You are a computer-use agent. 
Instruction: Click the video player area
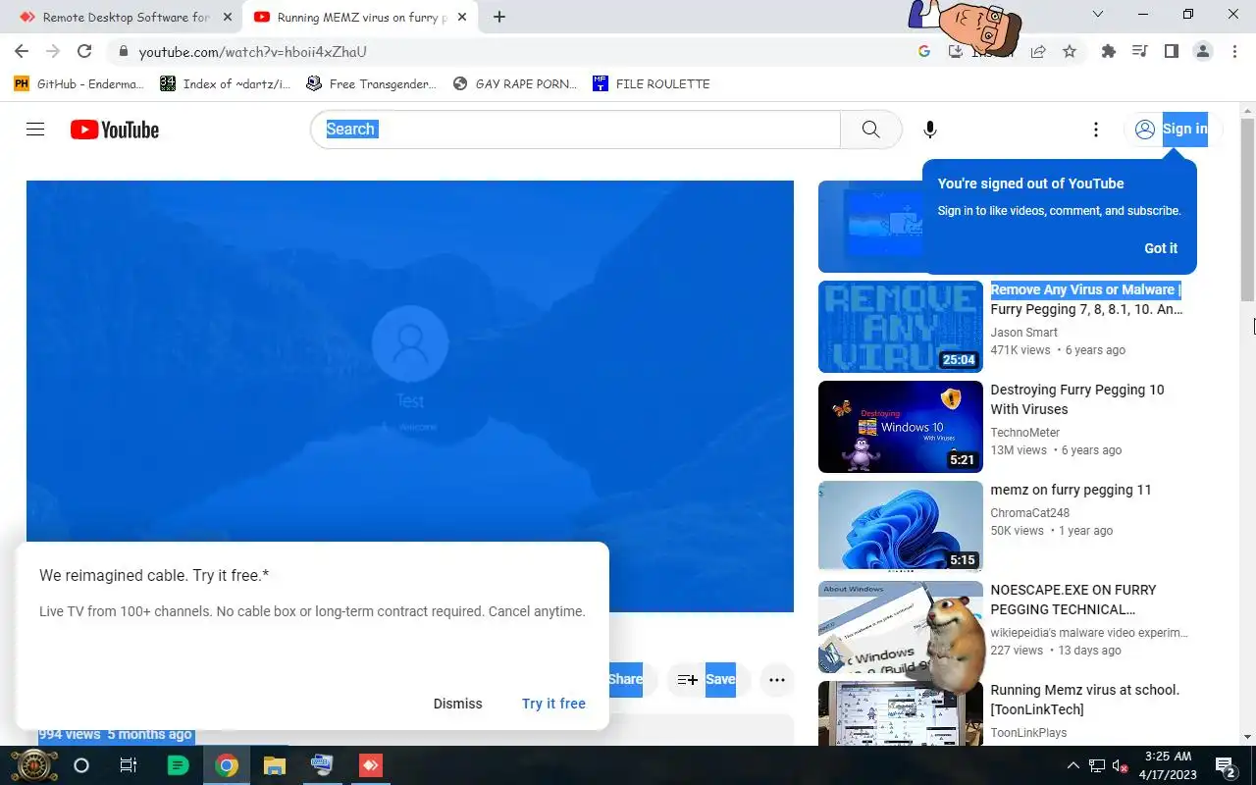click(410, 396)
